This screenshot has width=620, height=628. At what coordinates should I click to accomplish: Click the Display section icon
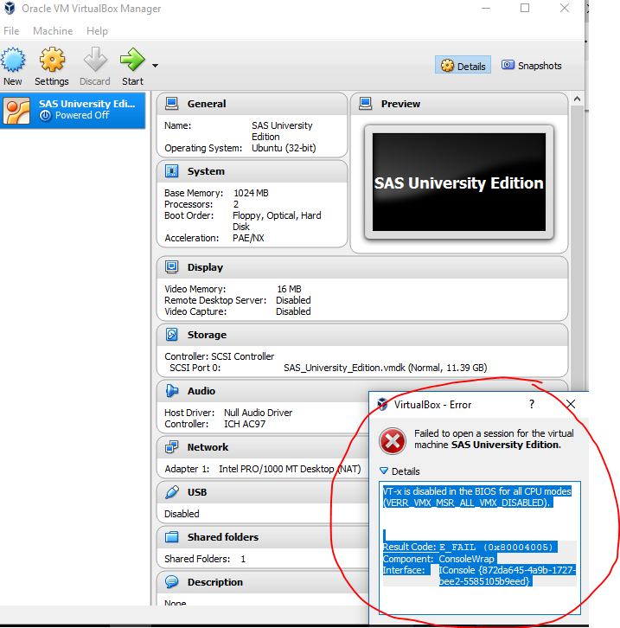pos(172,266)
